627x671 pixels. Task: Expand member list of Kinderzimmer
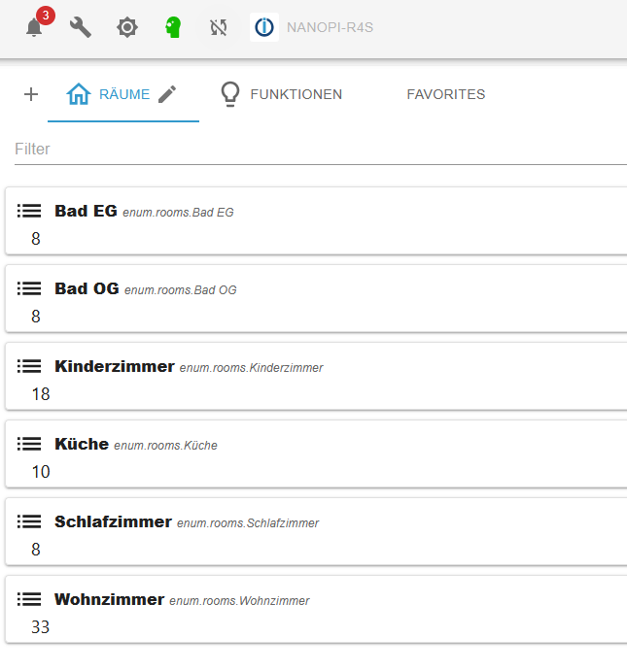(x=29, y=366)
